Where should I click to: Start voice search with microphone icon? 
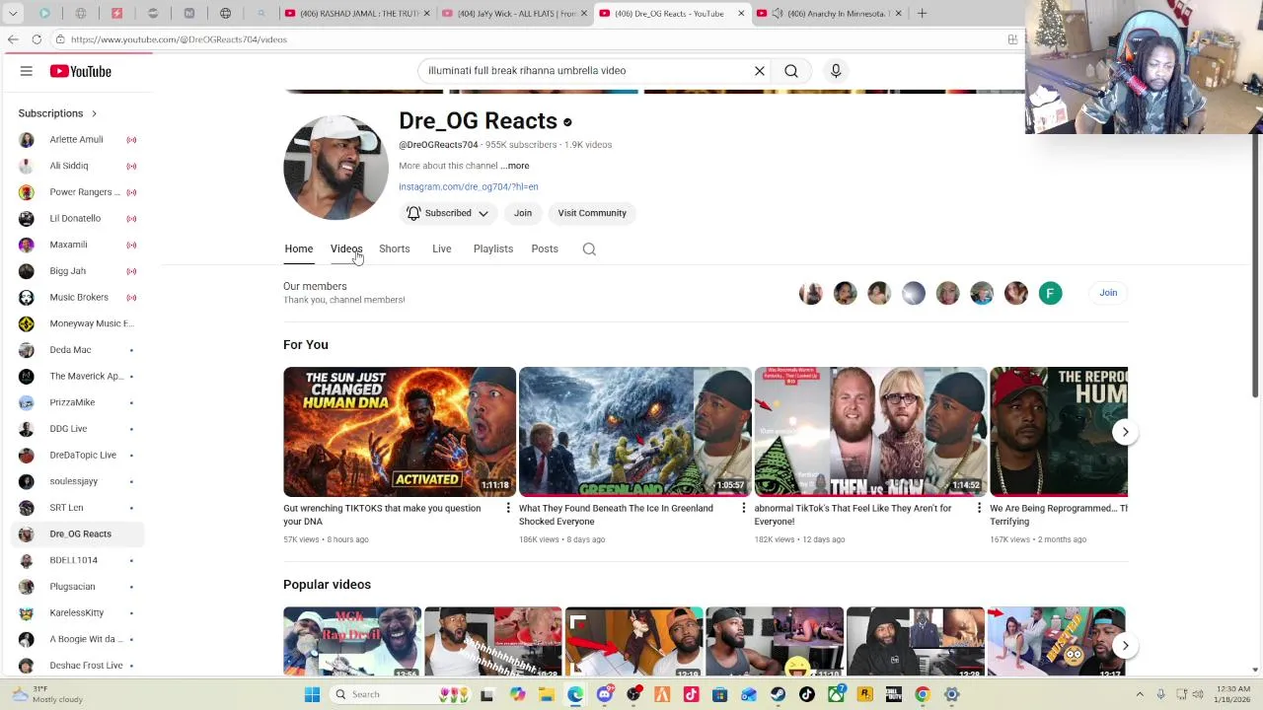[x=836, y=71]
